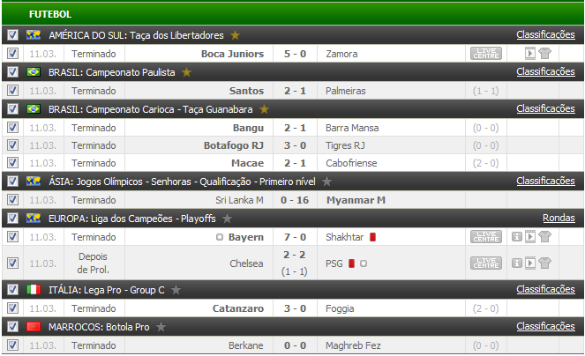Viewport: 585px width, 356px height.
Task: Uncheck the Santos vs Palmeiras match checkbox
Action: (12, 91)
